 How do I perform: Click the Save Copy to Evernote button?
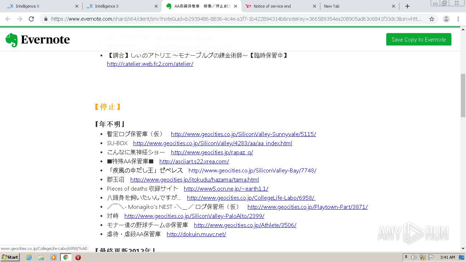(x=419, y=39)
